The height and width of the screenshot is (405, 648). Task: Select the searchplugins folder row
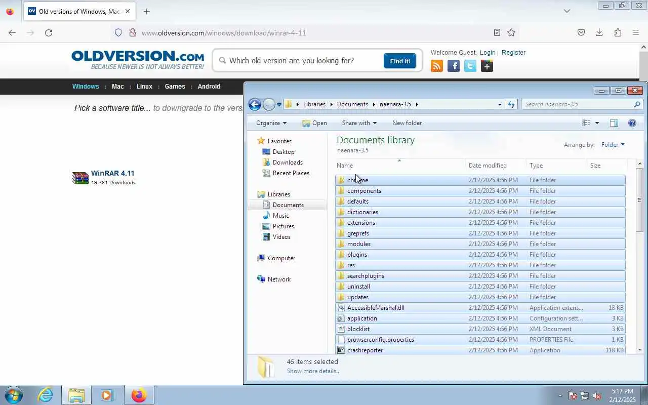tap(480, 276)
